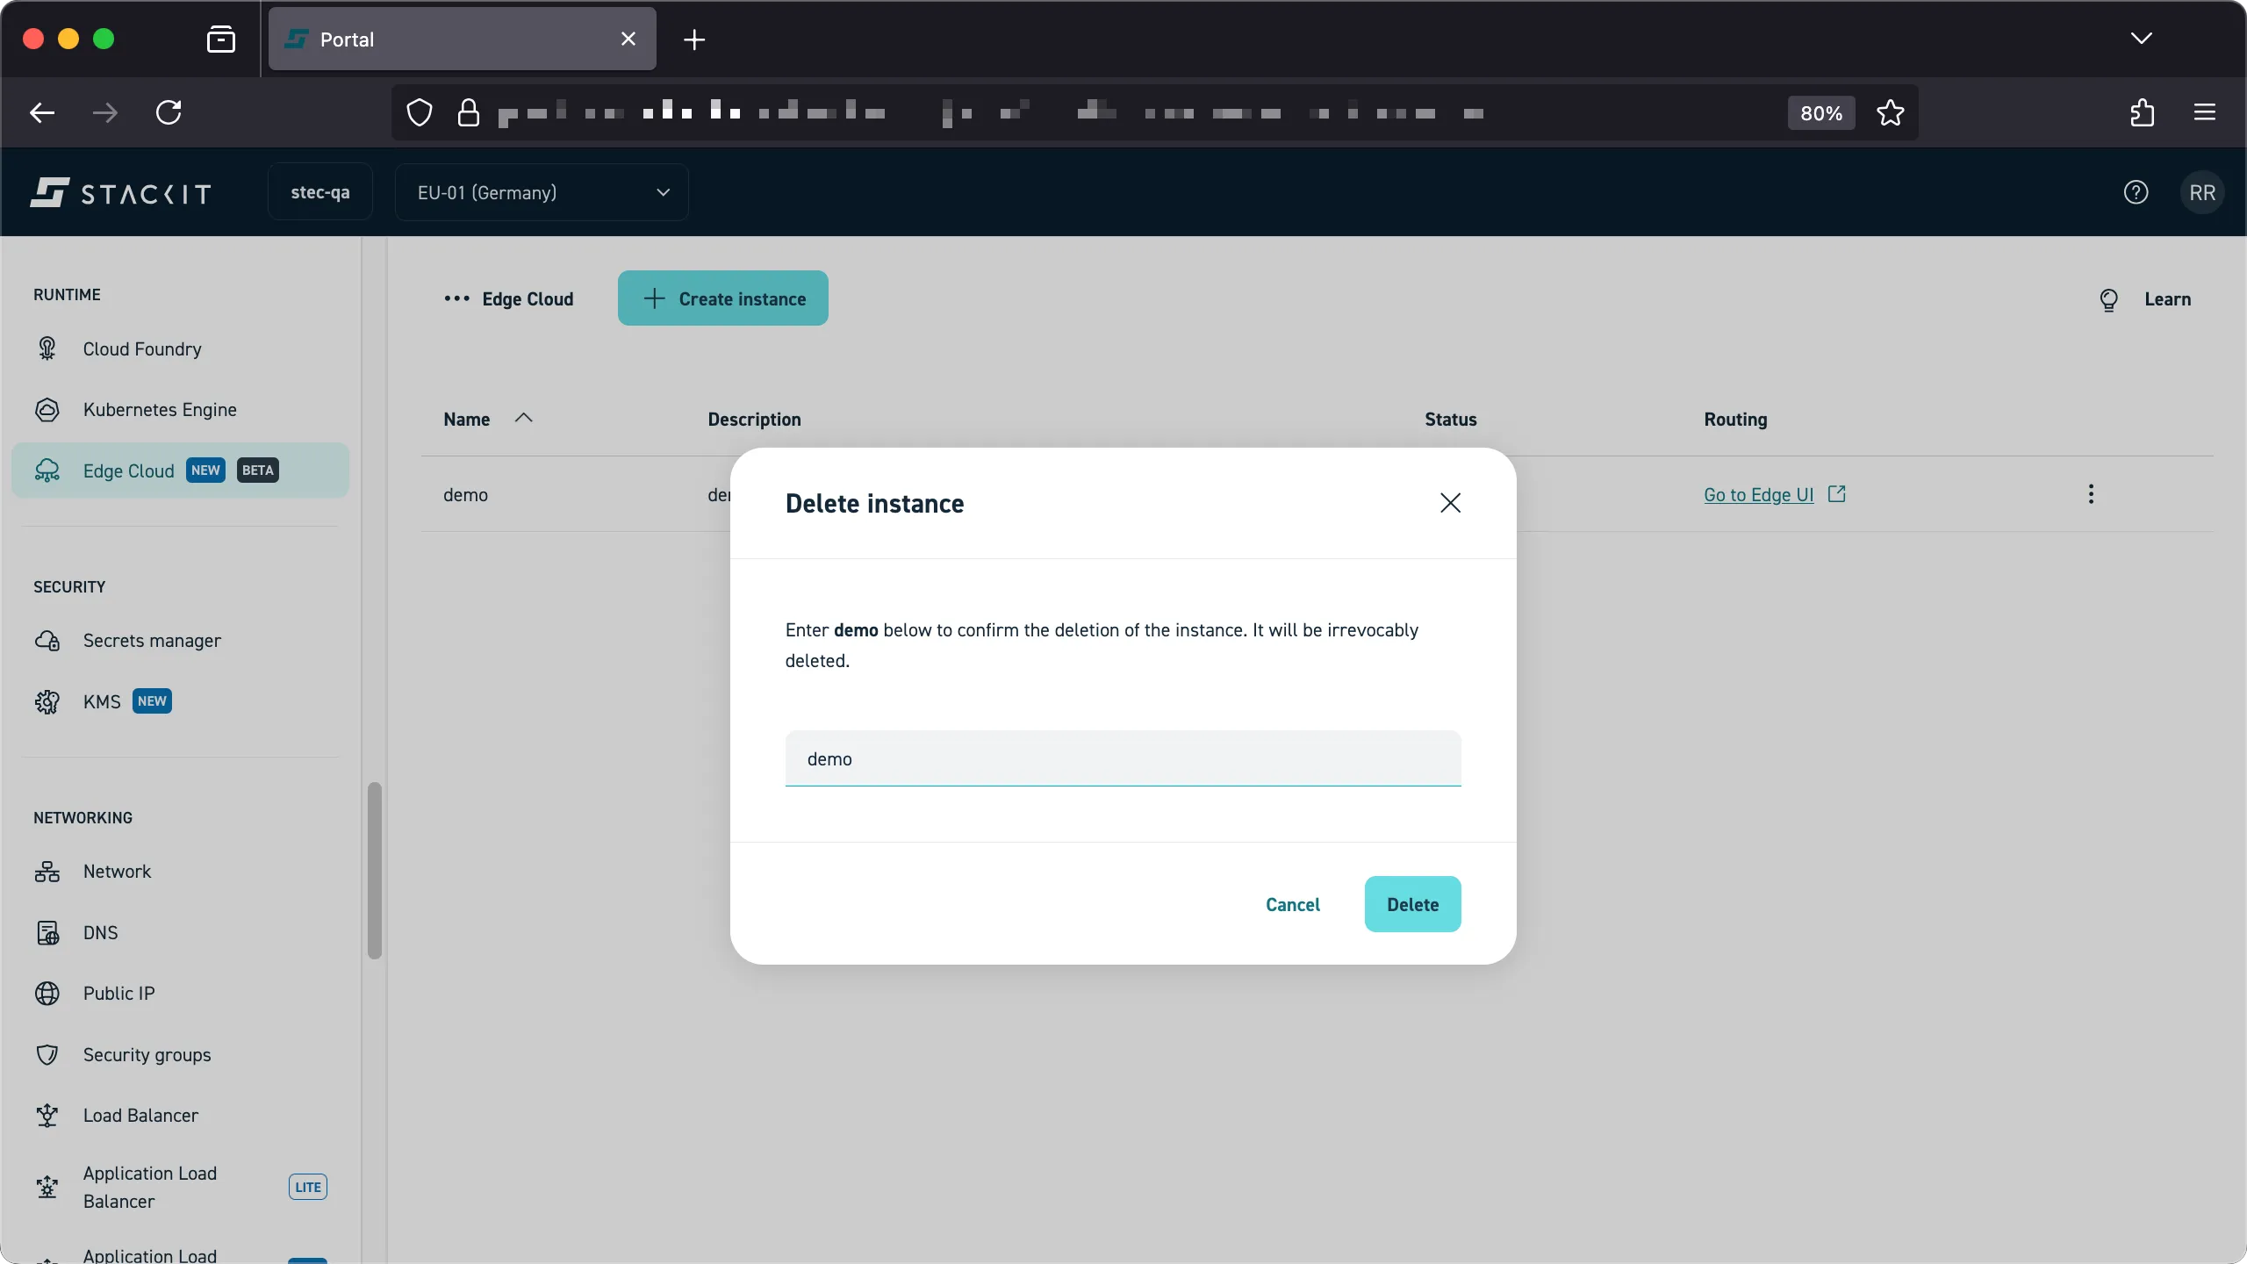The width and height of the screenshot is (2247, 1264).
Task: Click the demo confirmation input field
Action: pyautogui.click(x=1123, y=758)
